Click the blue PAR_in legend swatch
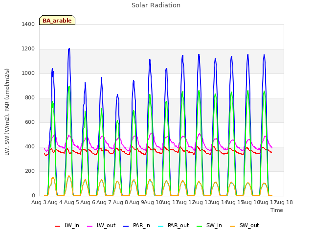 126,226
